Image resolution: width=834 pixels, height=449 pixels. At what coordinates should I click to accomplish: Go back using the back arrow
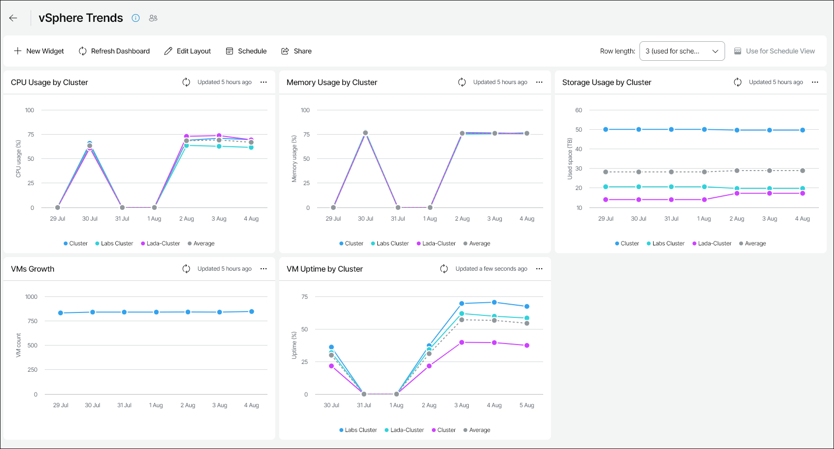click(x=13, y=18)
